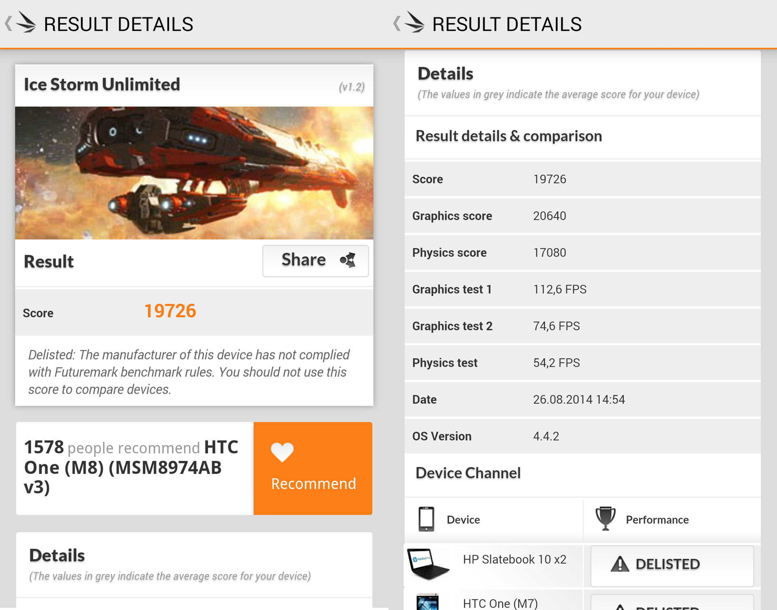Image resolution: width=777 pixels, height=610 pixels.
Task: Open the HP Slatebook 10 x2 thumbnail
Action: [428, 564]
